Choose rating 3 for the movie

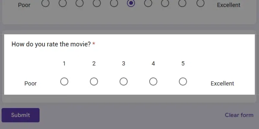pyautogui.click(x=124, y=82)
